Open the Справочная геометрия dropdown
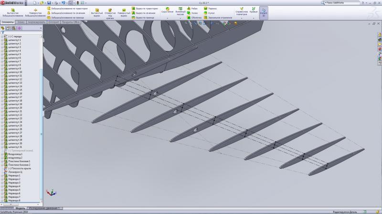The image size is (382, 214). click(242, 18)
